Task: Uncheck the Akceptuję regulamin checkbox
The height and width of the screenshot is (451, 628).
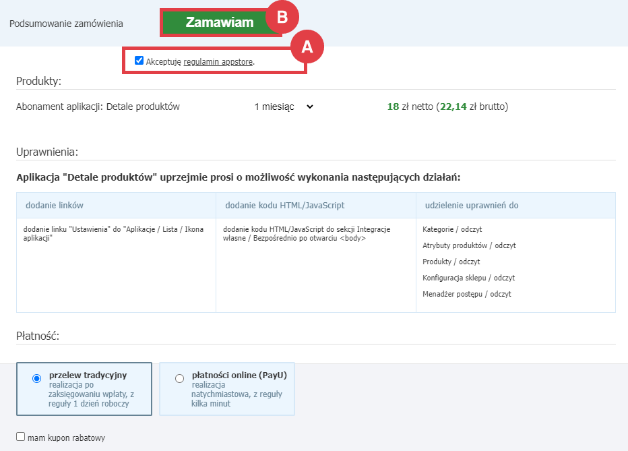Action: pyautogui.click(x=139, y=61)
